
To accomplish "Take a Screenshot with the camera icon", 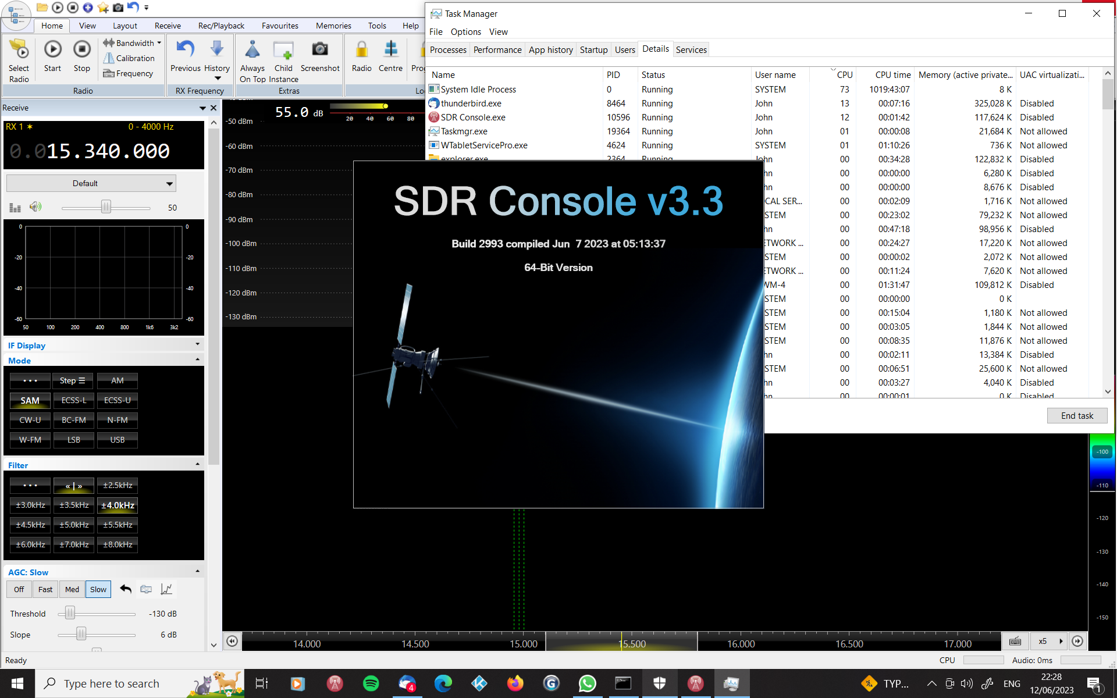I will (319, 50).
